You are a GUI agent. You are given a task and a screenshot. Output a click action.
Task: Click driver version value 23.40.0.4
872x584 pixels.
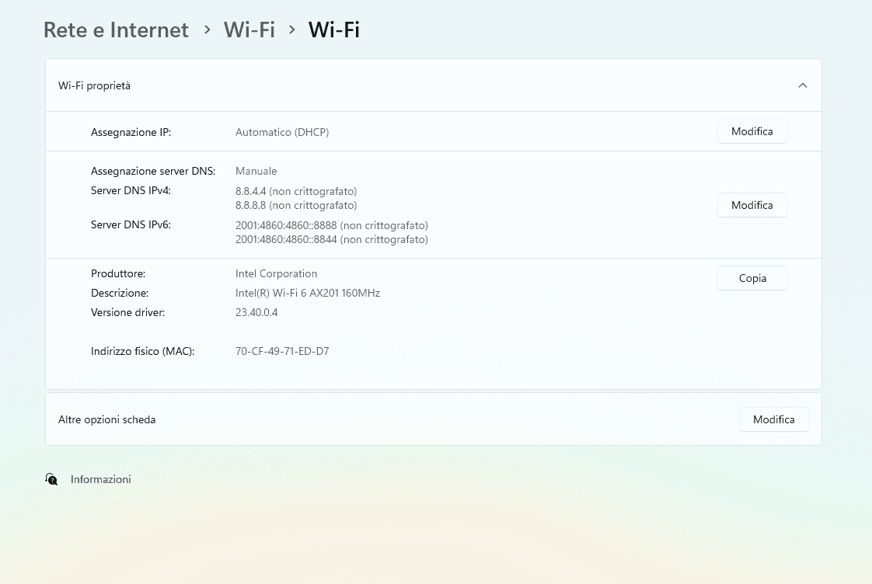click(x=256, y=312)
